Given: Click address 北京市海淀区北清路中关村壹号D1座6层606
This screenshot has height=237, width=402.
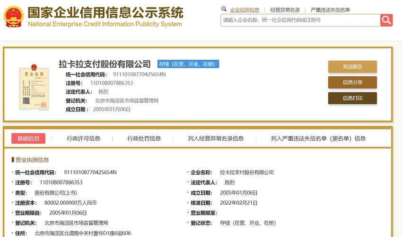Looking at the screenshot, I should click(x=83, y=233).
